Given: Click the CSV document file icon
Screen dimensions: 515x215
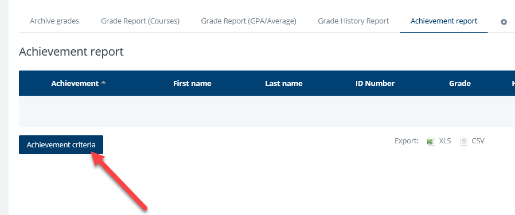Looking at the screenshot, I should (x=464, y=142).
